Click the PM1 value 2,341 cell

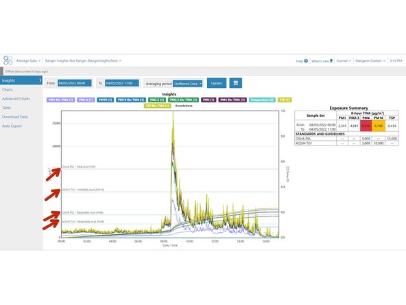[342, 126]
